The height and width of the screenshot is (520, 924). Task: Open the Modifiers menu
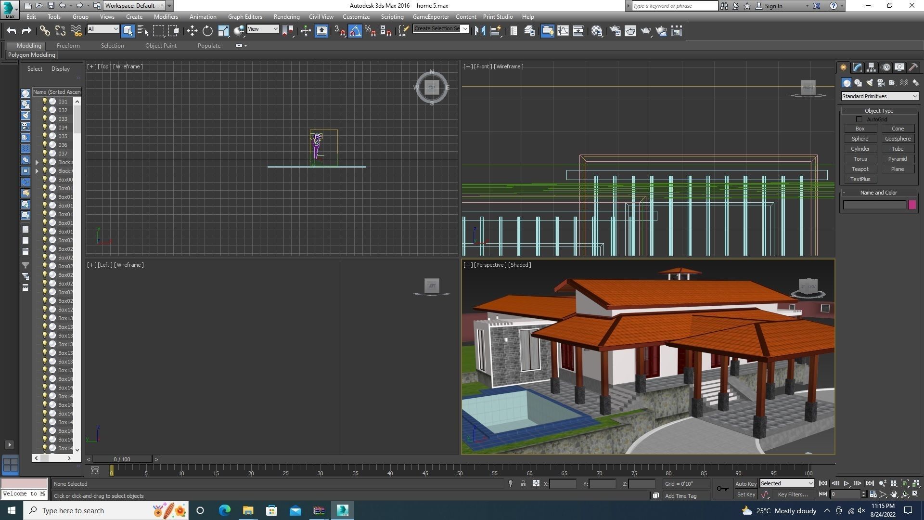(x=166, y=17)
